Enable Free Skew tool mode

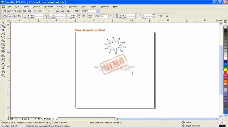pos(20,16)
